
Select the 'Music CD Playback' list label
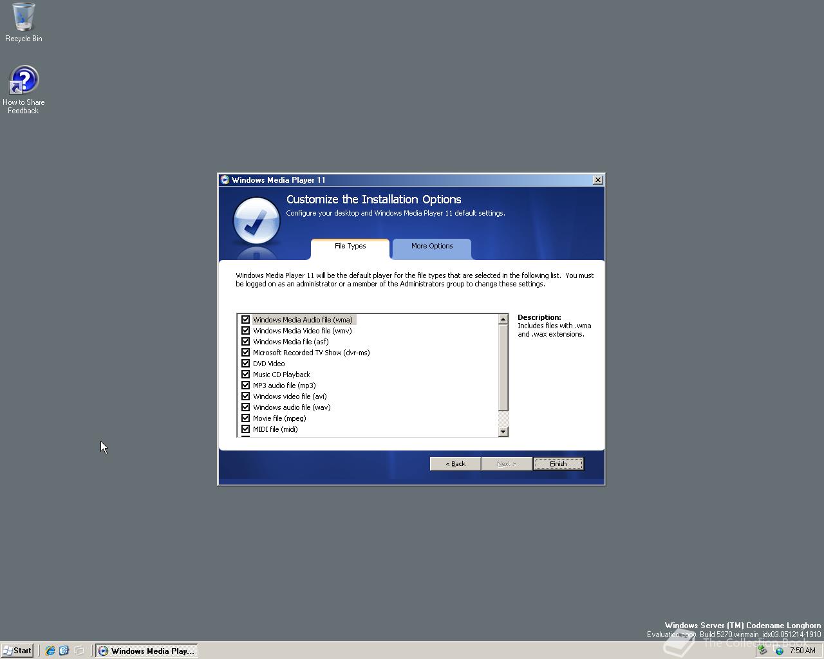pyautogui.click(x=281, y=375)
